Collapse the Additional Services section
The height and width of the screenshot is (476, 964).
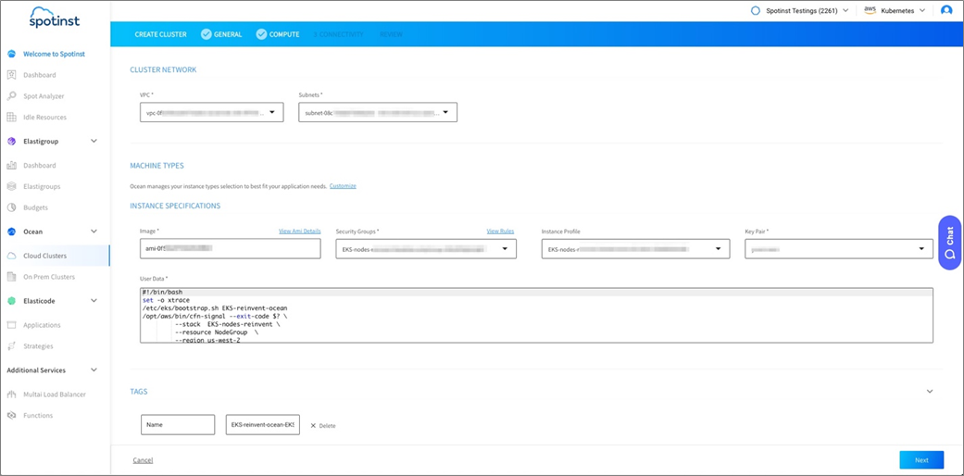[x=94, y=370]
